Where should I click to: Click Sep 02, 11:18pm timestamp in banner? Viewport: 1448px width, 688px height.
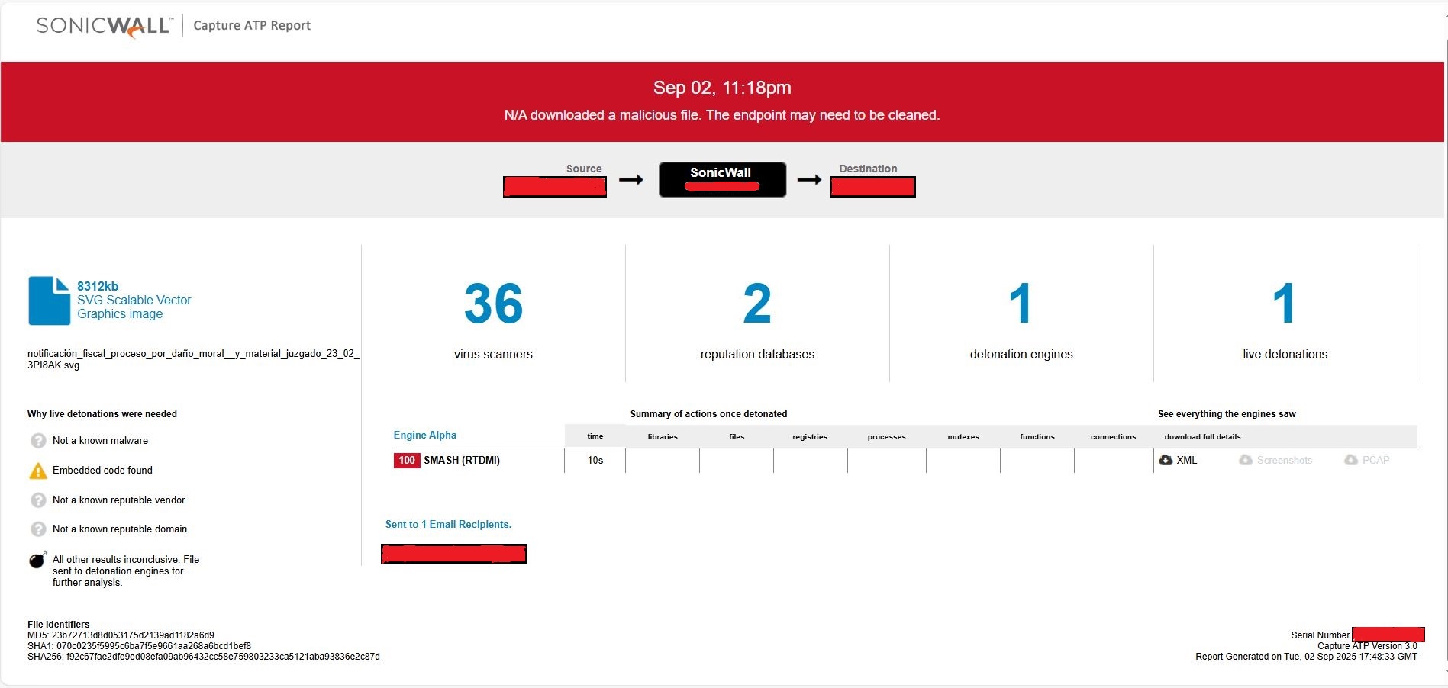pos(722,88)
